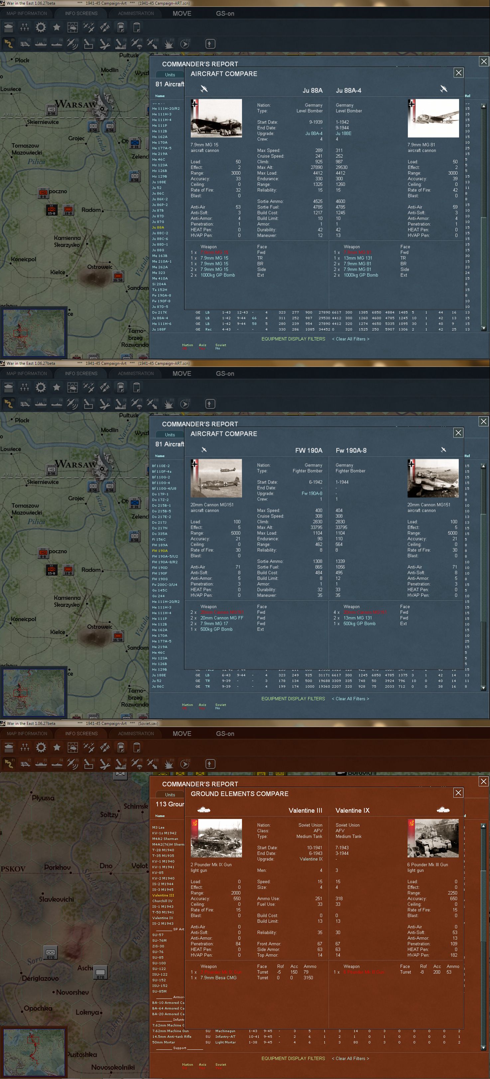Select Bf 110G-2 in the aircraft list
490x1079 pixels.
(161, 477)
